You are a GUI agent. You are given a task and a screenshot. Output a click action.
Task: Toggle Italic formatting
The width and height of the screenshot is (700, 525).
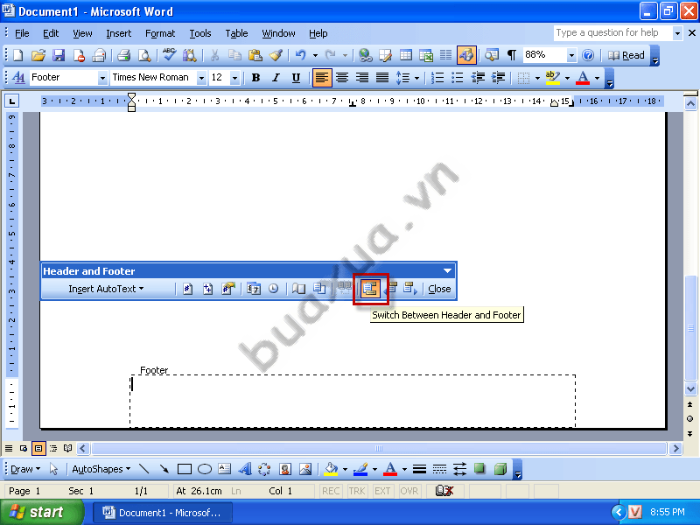[x=276, y=78]
